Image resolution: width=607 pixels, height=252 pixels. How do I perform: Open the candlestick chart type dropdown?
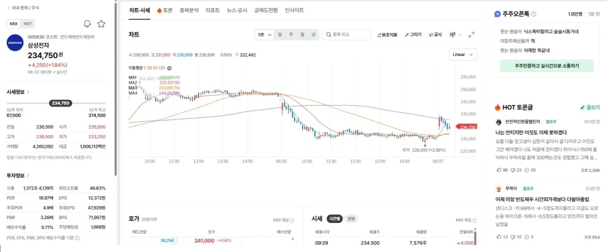(455, 34)
